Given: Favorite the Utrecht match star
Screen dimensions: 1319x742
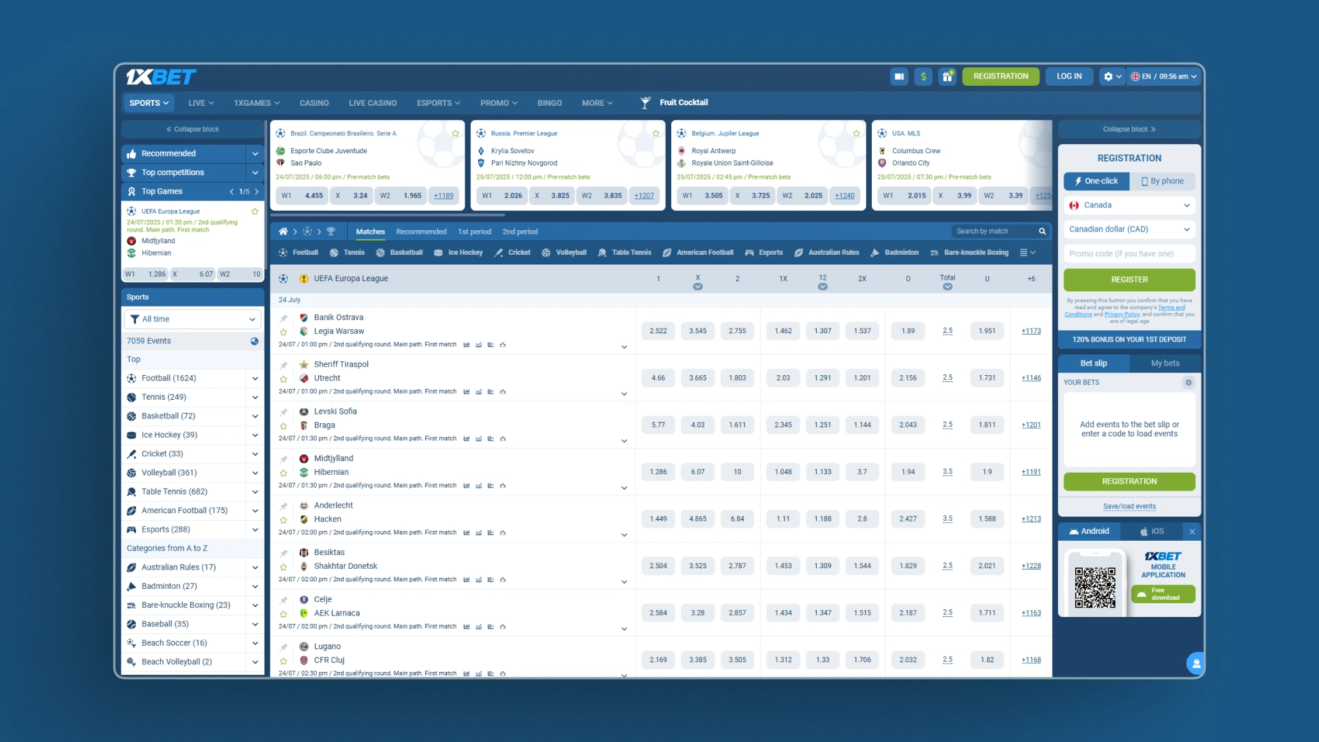Looking at the screenshot, I should click(283, 379).
